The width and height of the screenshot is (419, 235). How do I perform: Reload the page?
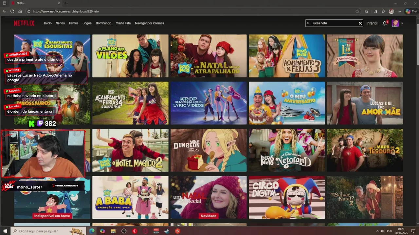tap(12, 11)
